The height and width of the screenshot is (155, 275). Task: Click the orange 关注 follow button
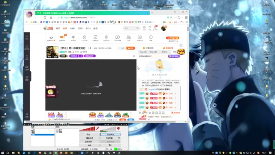[x=131, y=48]
